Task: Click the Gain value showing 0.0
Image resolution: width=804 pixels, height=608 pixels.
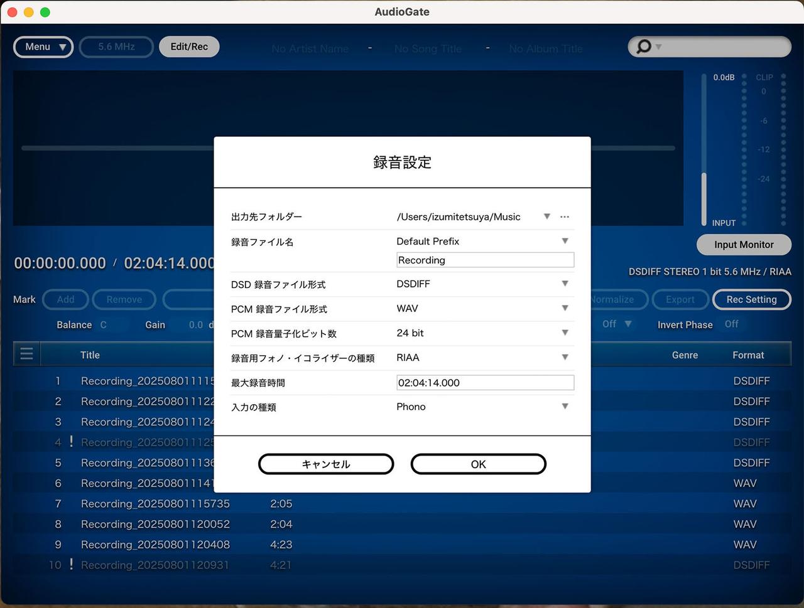Action: point(197,324)
